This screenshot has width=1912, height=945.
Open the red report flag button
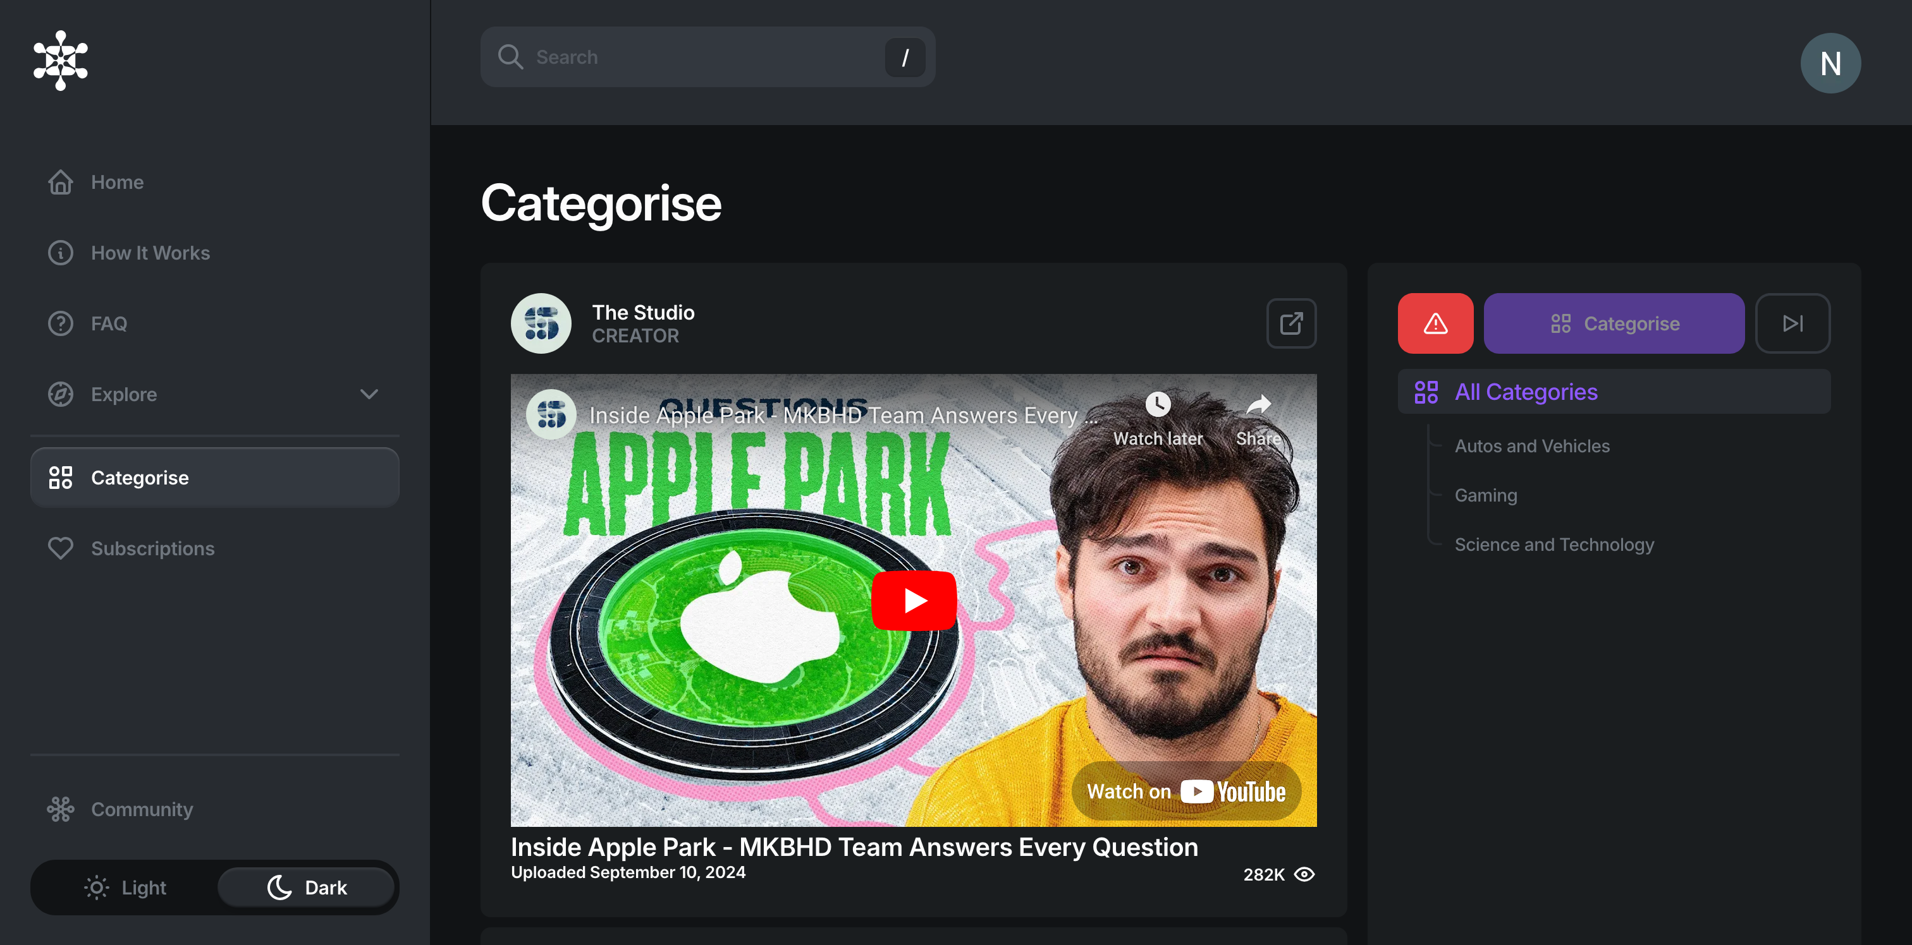(x=1435, y=323)
